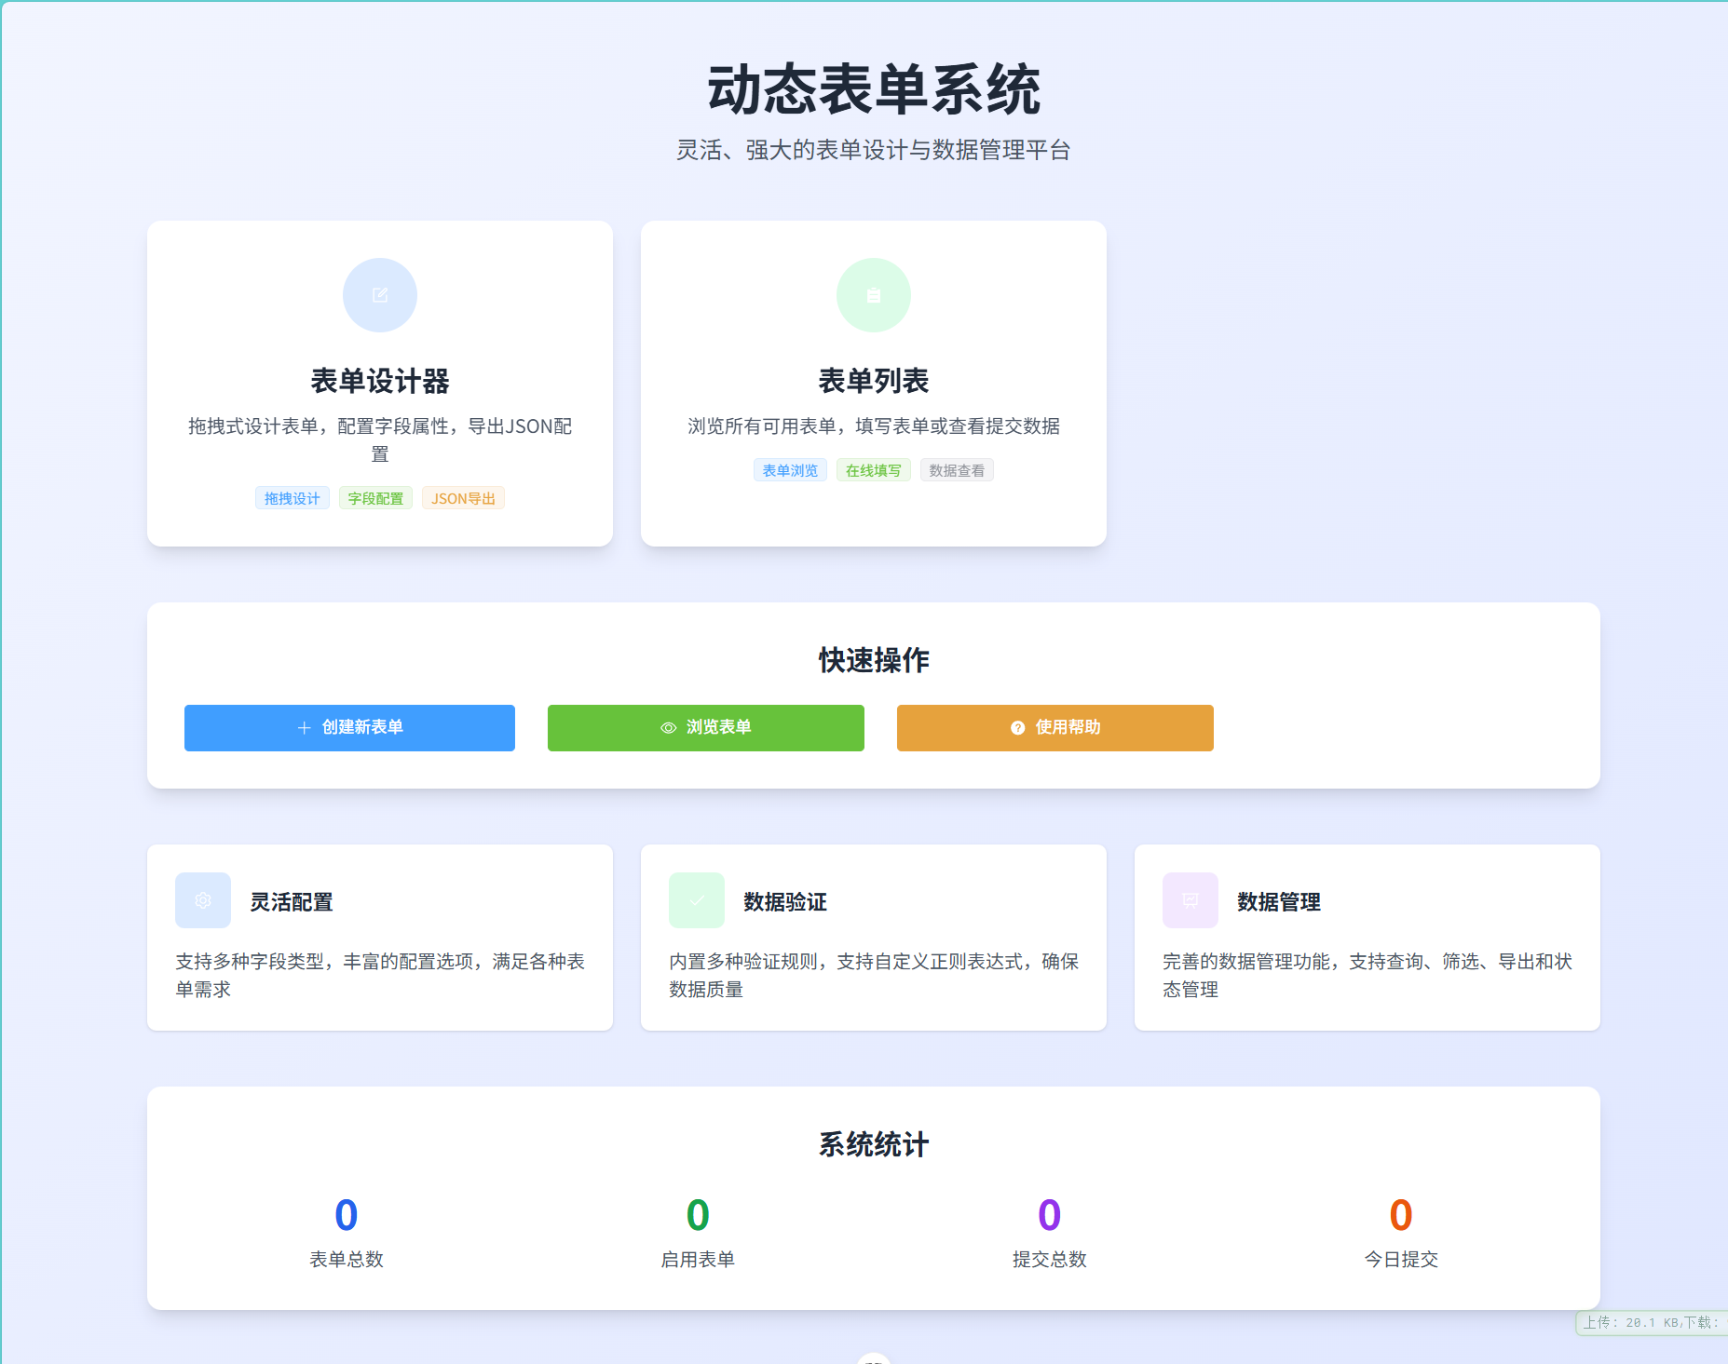Select the 在线填写 tag

click(873, 470)
